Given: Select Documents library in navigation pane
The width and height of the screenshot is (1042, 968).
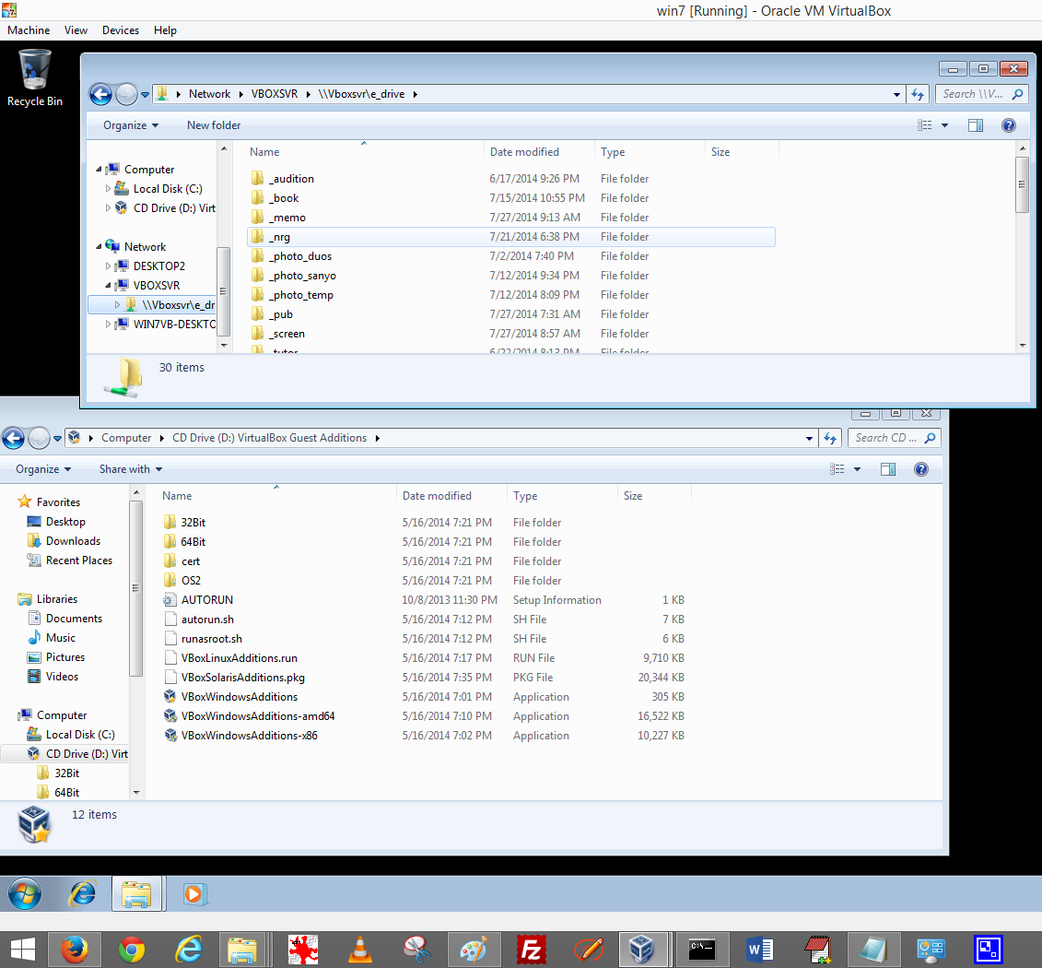Looking at the screenshot, I should (x=73, y=619).
